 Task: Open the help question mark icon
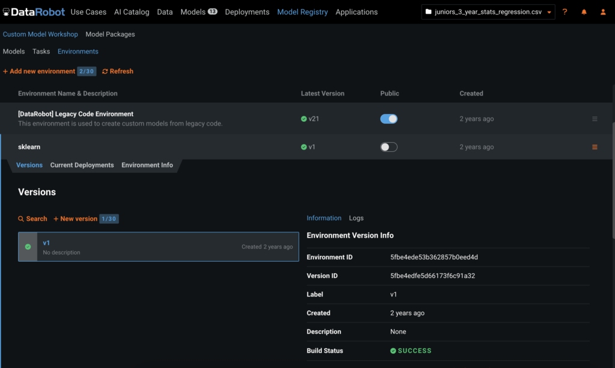(x=565, y=11)
